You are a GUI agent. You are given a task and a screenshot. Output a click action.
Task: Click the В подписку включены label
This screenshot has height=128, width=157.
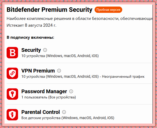[x=30, y=37]
